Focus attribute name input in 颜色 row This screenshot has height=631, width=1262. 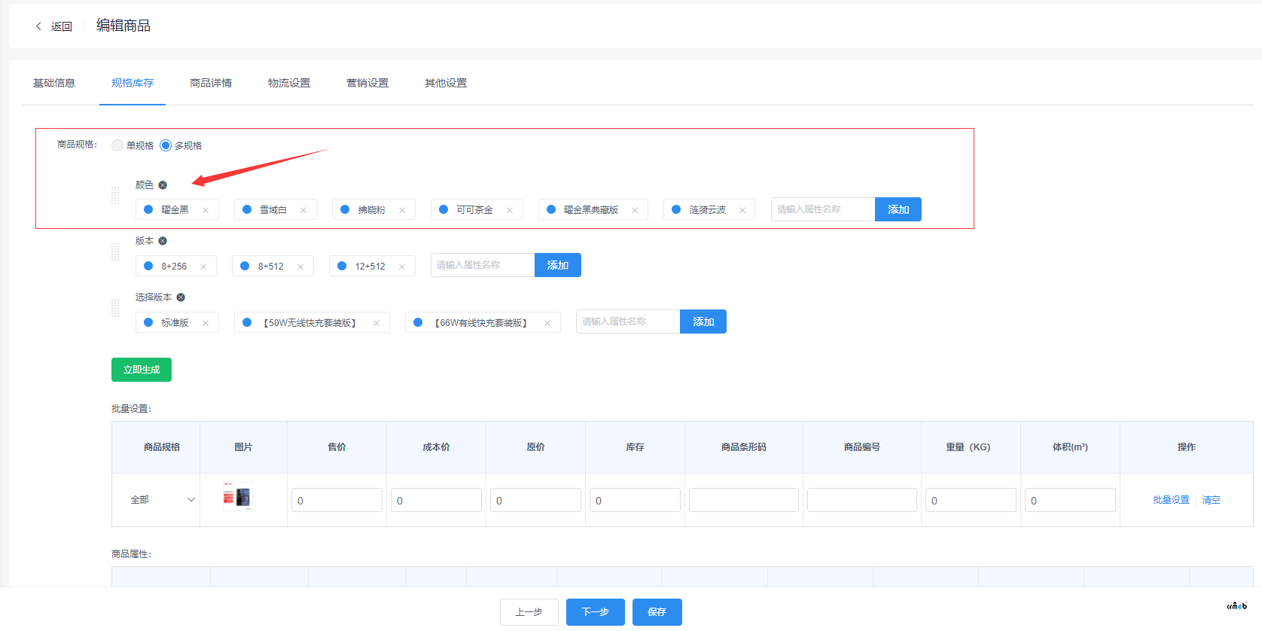pyautogui.click(x=823, y=209)
